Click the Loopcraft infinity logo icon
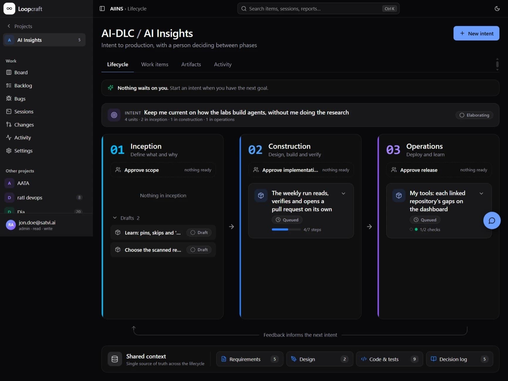 click(9, 8)
